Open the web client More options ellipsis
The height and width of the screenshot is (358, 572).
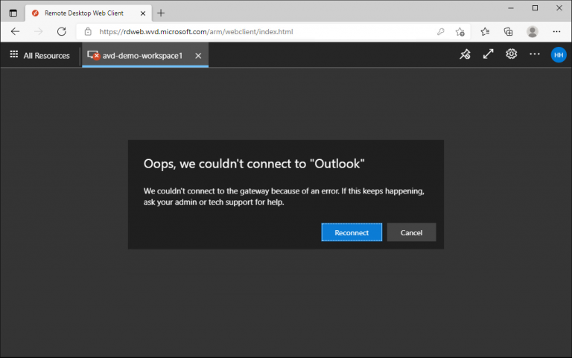point(535,54)
